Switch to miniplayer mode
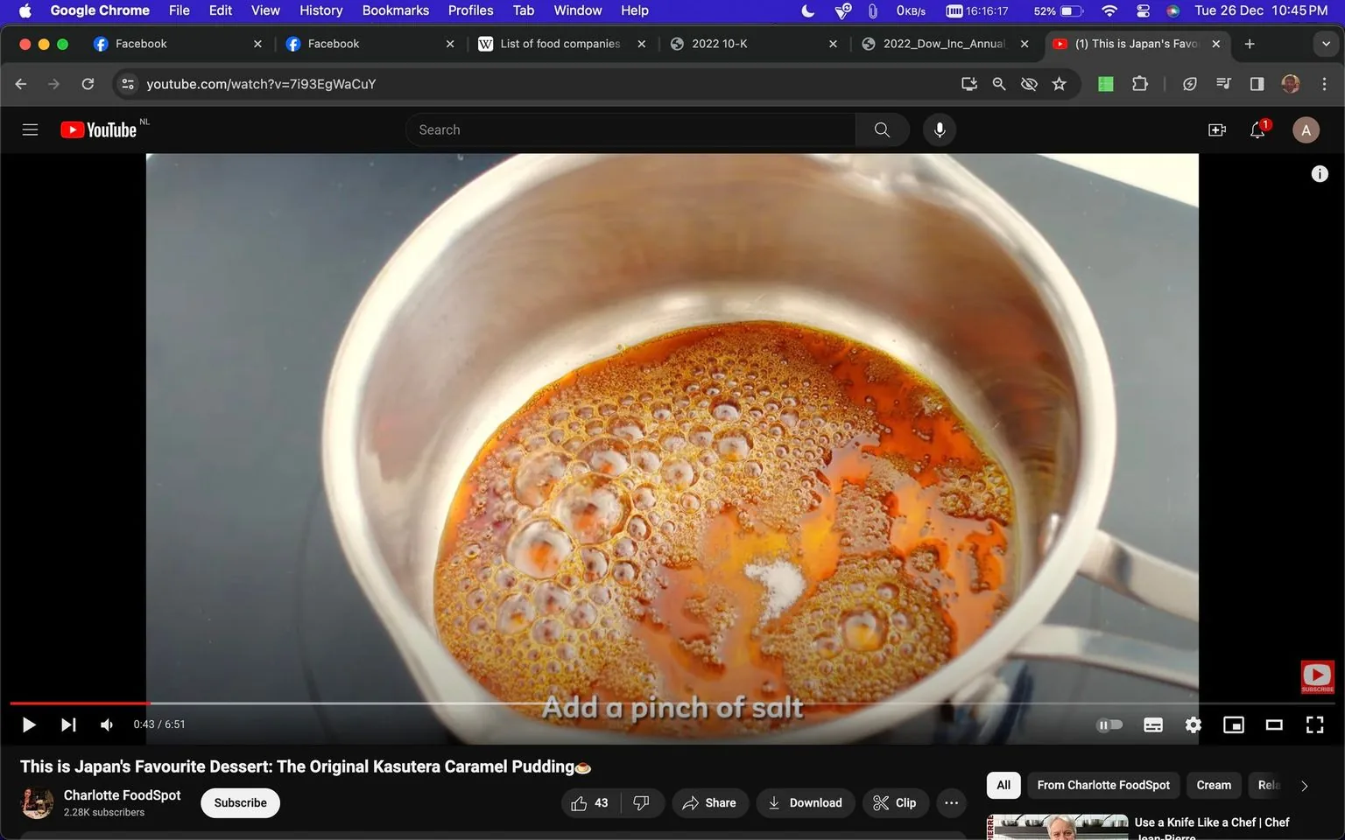 pyautogui.click(x=1234, y=724)
